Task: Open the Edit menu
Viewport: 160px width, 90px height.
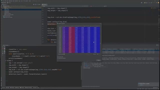Action: pos(5,1)
